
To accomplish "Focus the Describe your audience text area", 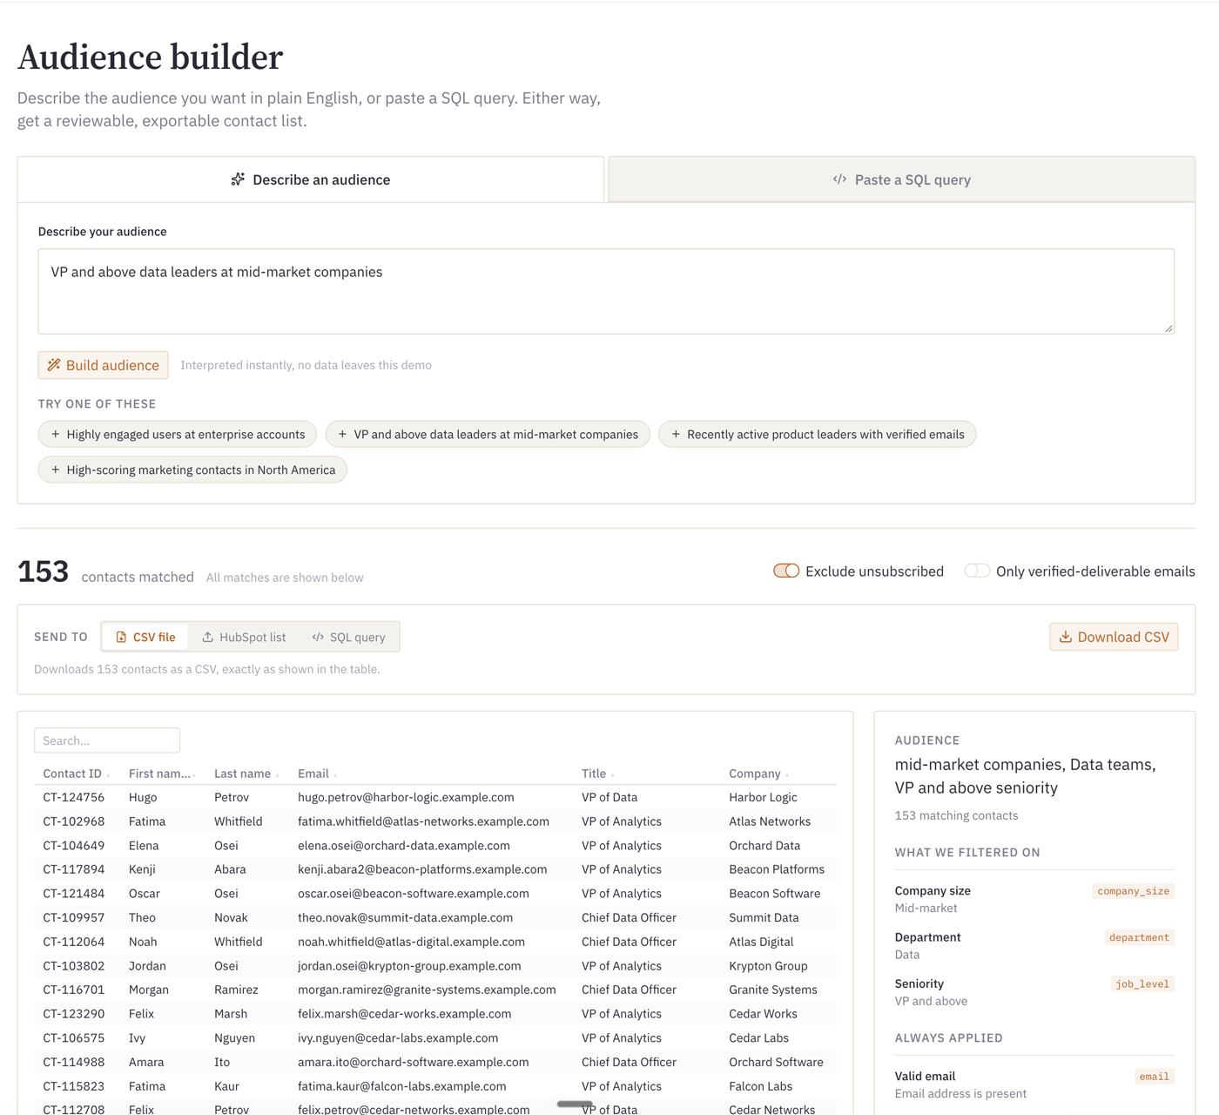I will coord(606,292).
